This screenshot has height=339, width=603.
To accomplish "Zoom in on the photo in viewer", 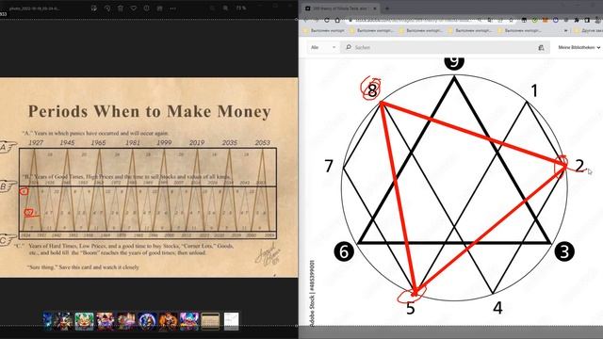I will click(x=225, y=8).
